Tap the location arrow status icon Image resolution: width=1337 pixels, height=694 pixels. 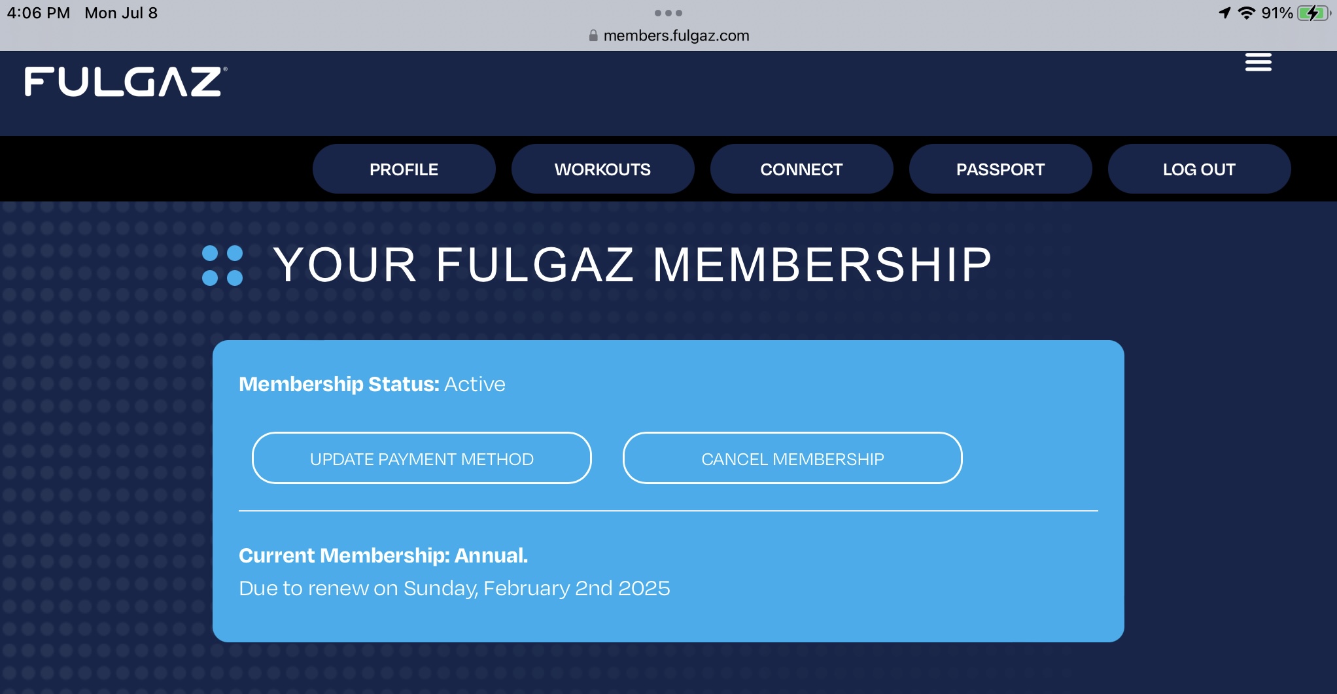(x=1224, y=13)
